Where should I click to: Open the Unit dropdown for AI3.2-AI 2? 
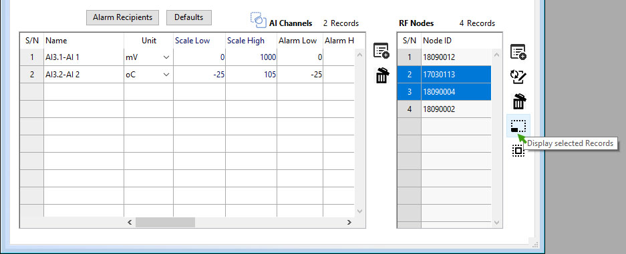166,75
